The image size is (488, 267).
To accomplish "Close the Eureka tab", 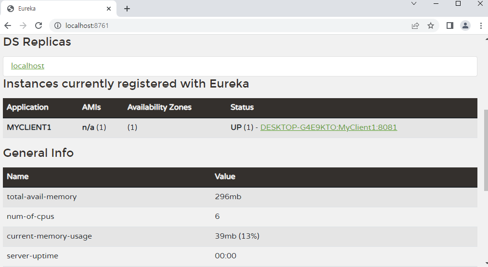I will coord(109,9).
